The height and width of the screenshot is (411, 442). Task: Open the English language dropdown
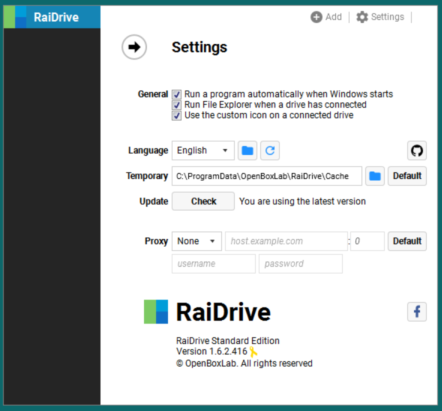pos(203,150)
